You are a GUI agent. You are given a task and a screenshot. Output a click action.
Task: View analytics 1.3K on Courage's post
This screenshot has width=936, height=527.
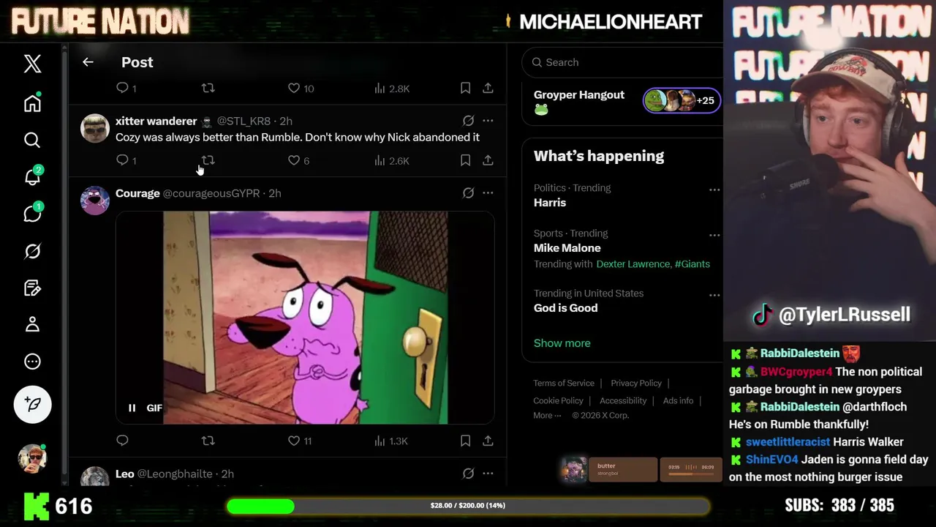click(x=391, y=441)
